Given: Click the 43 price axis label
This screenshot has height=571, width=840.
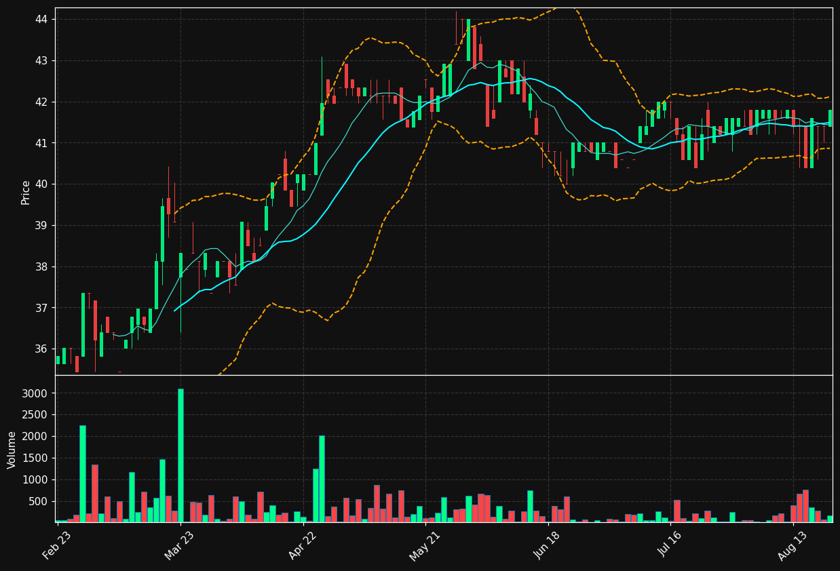Looking at the screenshot, I should [41, 61].
